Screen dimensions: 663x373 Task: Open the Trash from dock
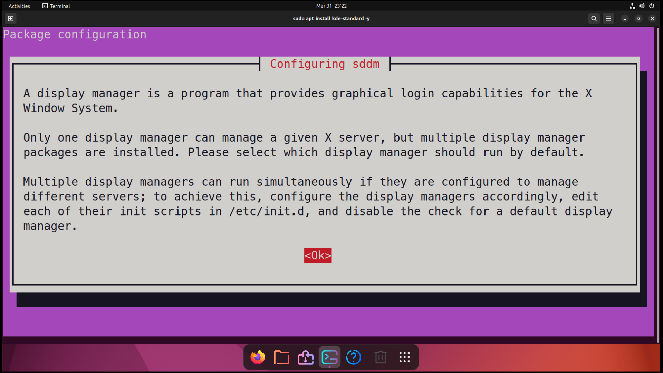point(381,357)
